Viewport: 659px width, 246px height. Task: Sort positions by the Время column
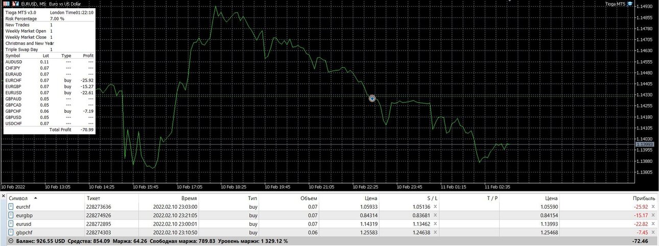(x=189, y=198)
